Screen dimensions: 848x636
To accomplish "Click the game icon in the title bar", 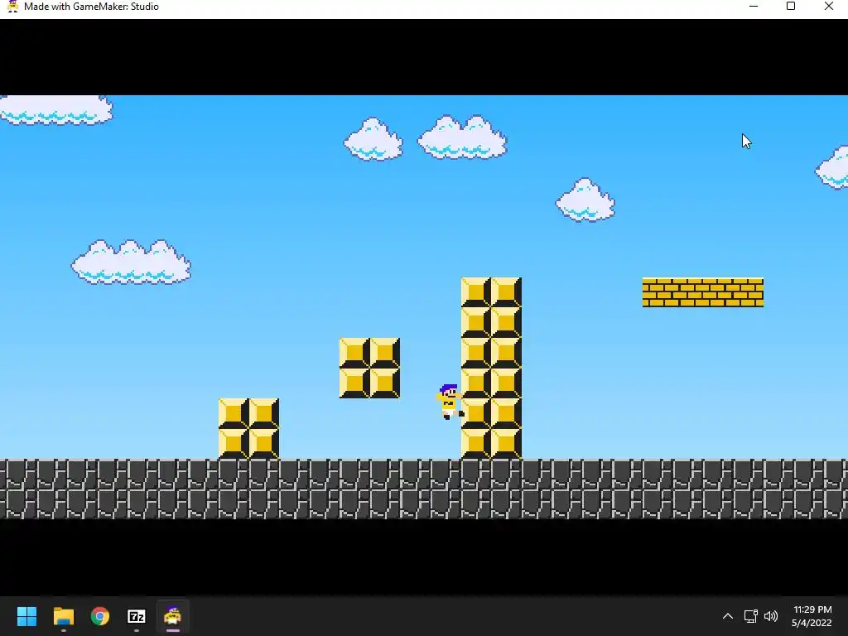I will [x=12, y=7].
